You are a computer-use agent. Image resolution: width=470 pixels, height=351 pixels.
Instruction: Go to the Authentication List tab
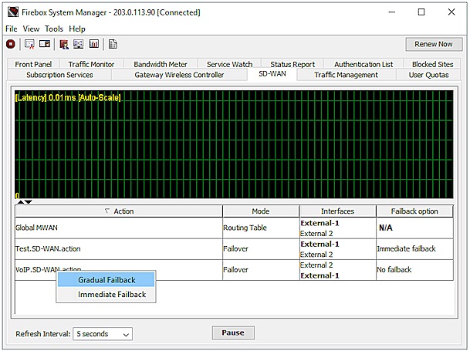point(363,64)
